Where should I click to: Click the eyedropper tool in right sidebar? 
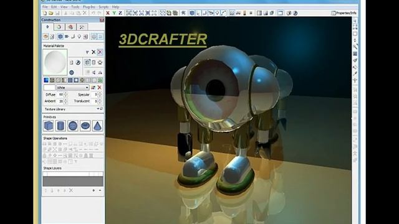(355, 73)
